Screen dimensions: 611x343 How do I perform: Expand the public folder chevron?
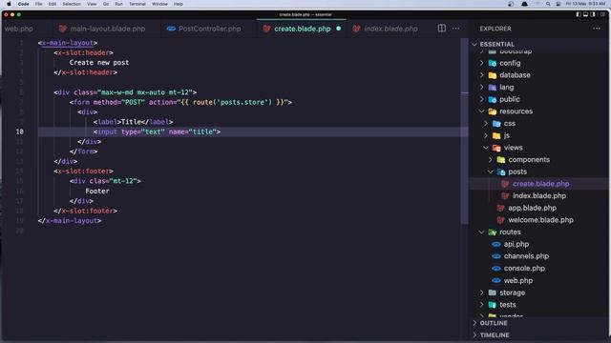tap(481, 99)
